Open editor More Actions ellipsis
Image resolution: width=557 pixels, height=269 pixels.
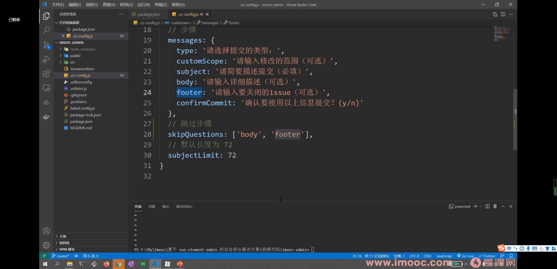point(511,14)
